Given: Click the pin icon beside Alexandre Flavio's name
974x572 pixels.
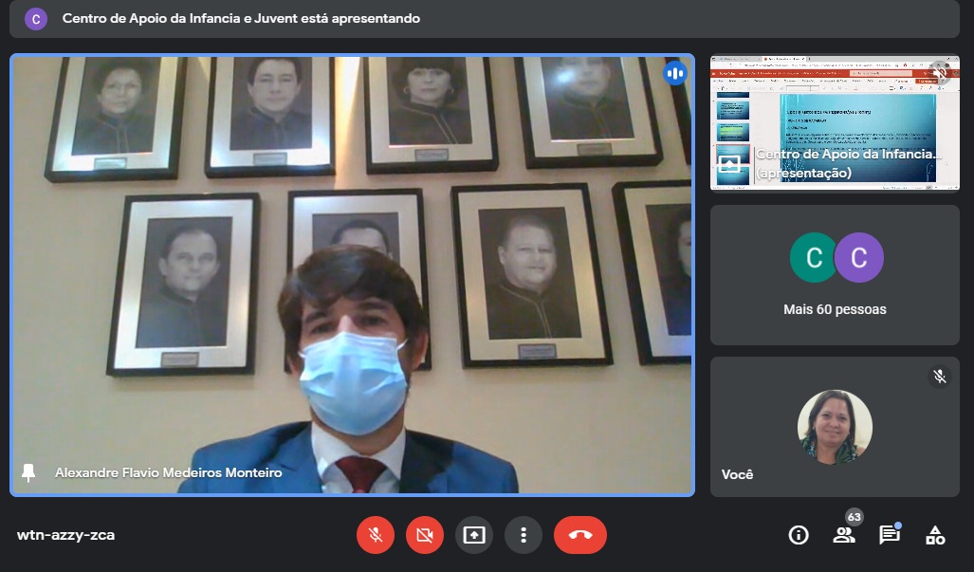Looking at the screenshot, I should pos(28,472).
